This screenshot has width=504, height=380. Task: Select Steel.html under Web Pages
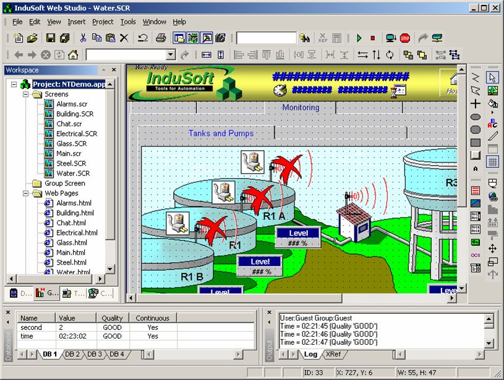(71, 263)
